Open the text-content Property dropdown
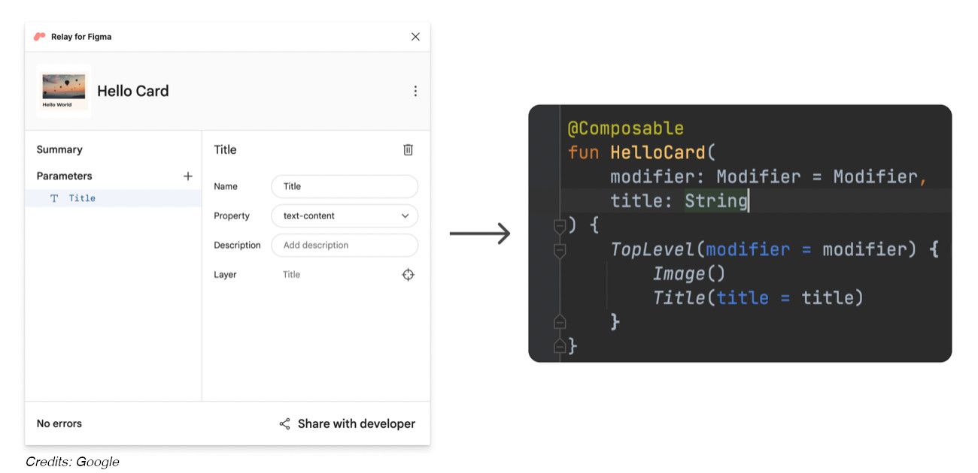 point(344,215)
